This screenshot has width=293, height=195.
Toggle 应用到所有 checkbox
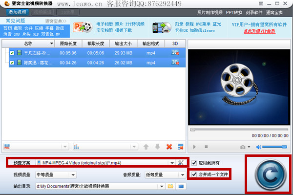click(x=194, y=163)
